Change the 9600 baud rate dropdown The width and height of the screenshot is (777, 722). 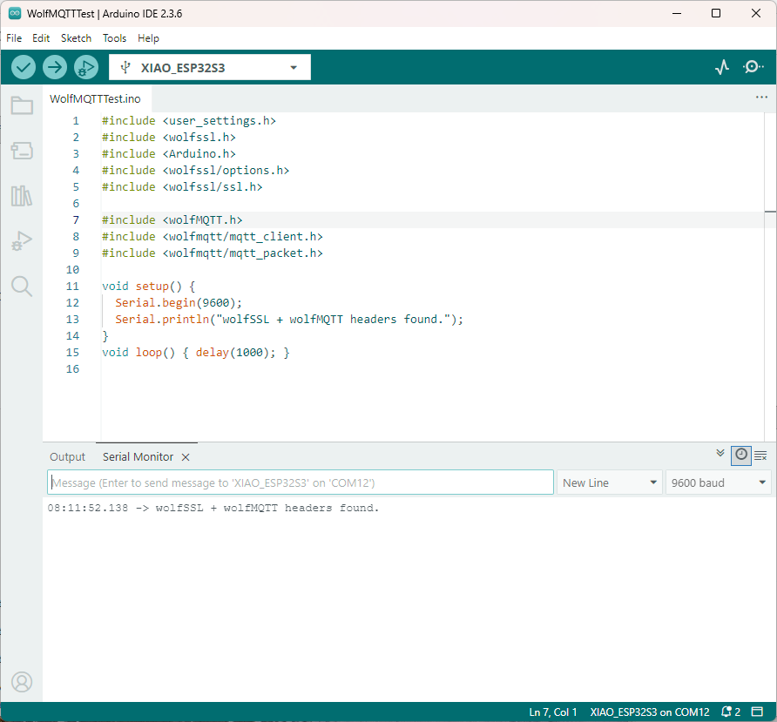pos(719,482)
